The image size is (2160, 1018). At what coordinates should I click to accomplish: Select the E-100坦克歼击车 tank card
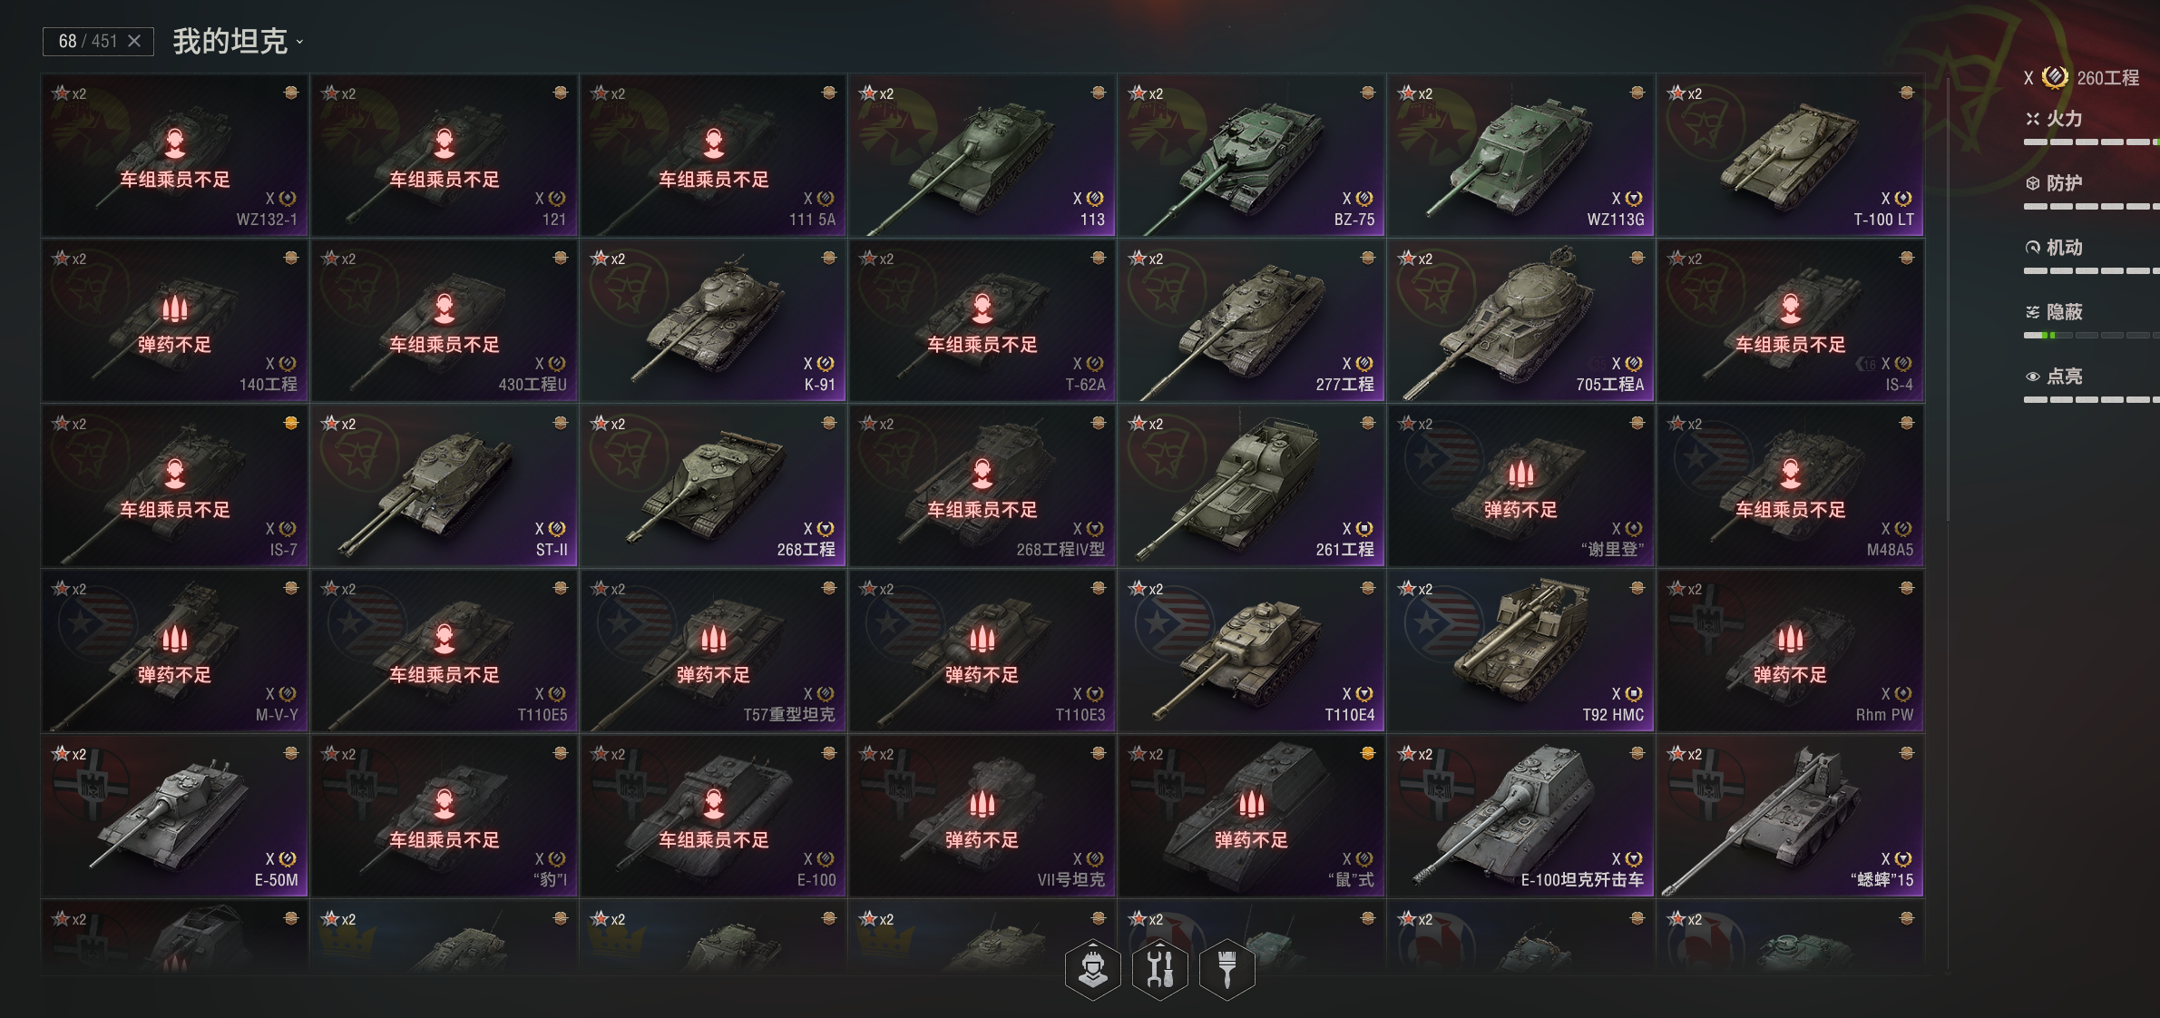(1520, 816)
